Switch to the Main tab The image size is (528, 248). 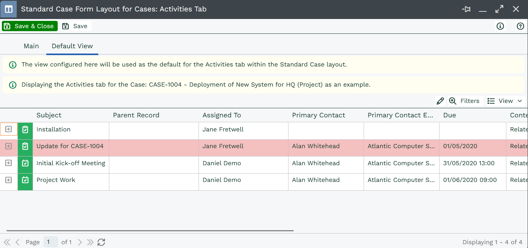pos(31,46)
